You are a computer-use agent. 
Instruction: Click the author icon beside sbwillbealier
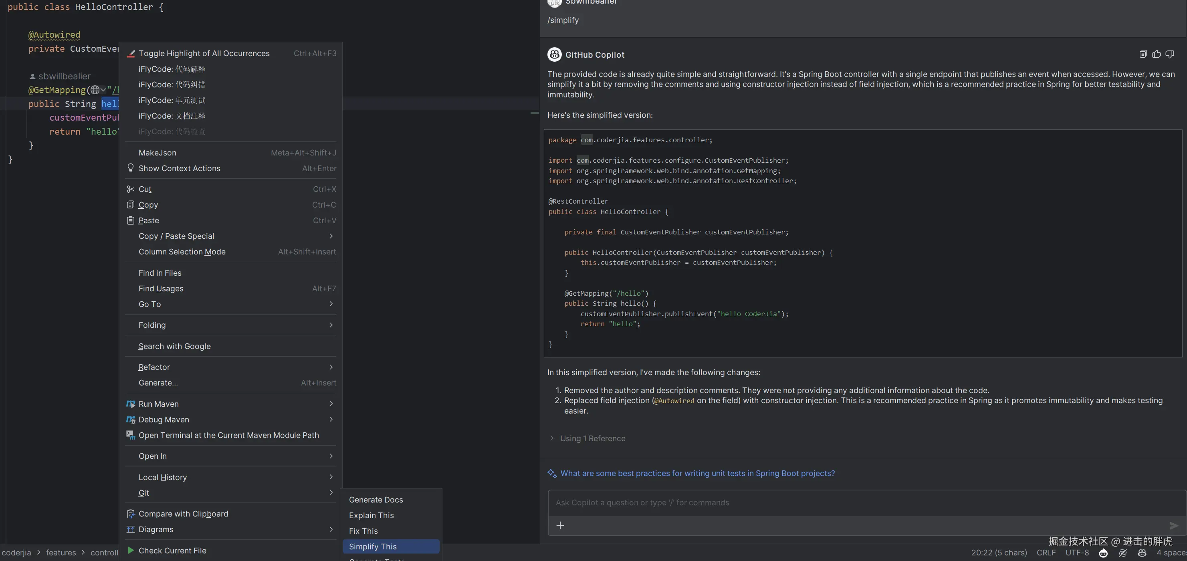tap(32, 77)
